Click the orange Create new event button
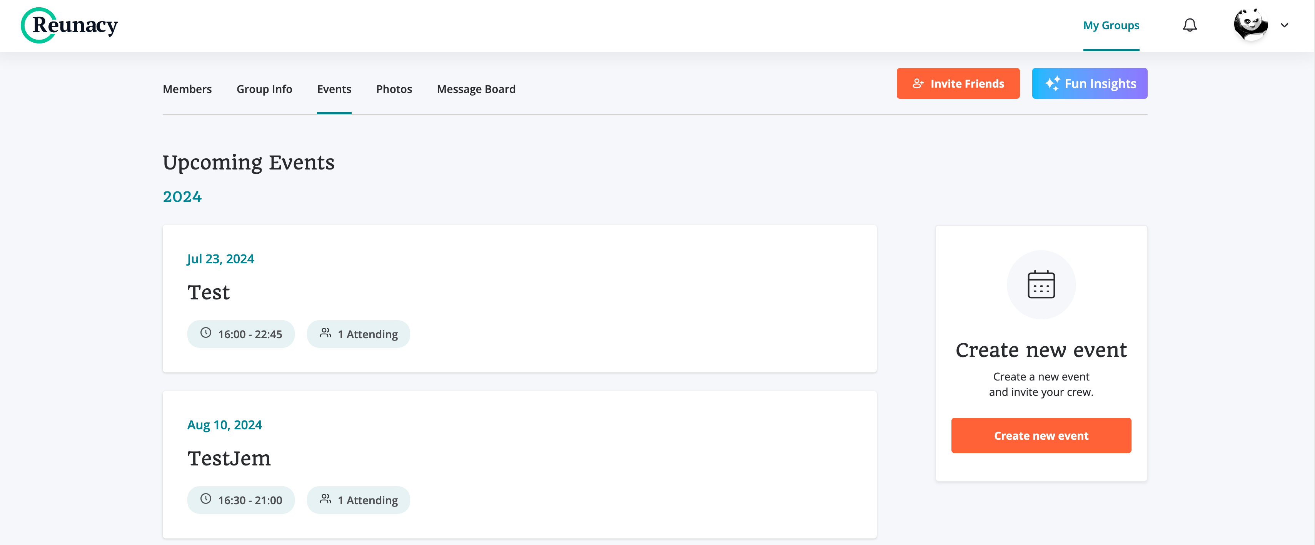This screenshot has height=545, width=1315. pyautogui.click(x=1041, y=435)
